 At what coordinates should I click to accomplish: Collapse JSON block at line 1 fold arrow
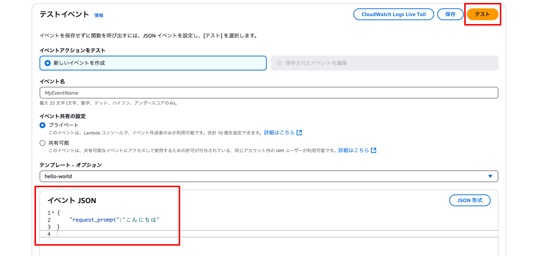pos(53,213)
